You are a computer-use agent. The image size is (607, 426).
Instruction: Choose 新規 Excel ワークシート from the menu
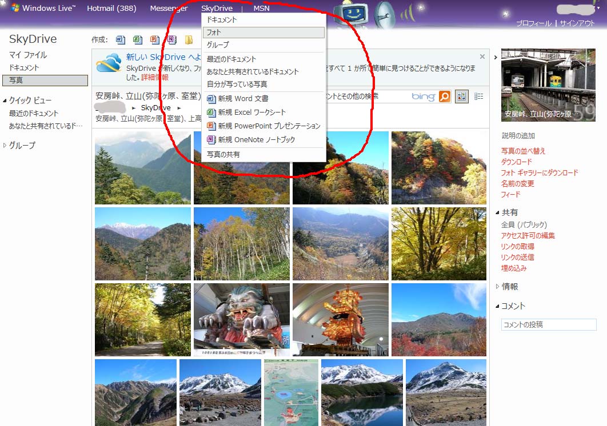pyautogui.click(x=251, y=112)
